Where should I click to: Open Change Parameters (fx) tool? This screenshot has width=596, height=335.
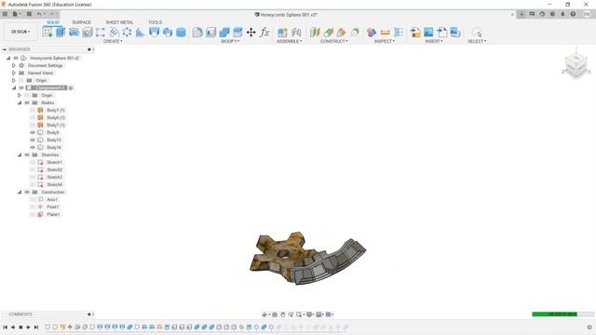[x=264, y=33]
